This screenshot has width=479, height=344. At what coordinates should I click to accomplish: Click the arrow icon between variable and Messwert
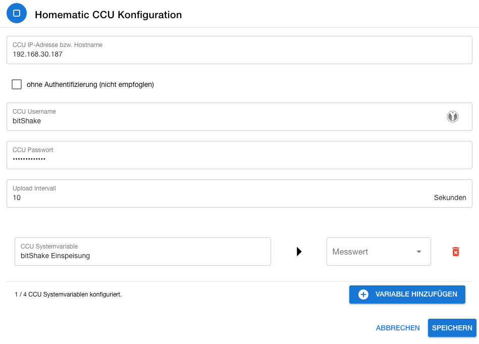pos(299,251)
